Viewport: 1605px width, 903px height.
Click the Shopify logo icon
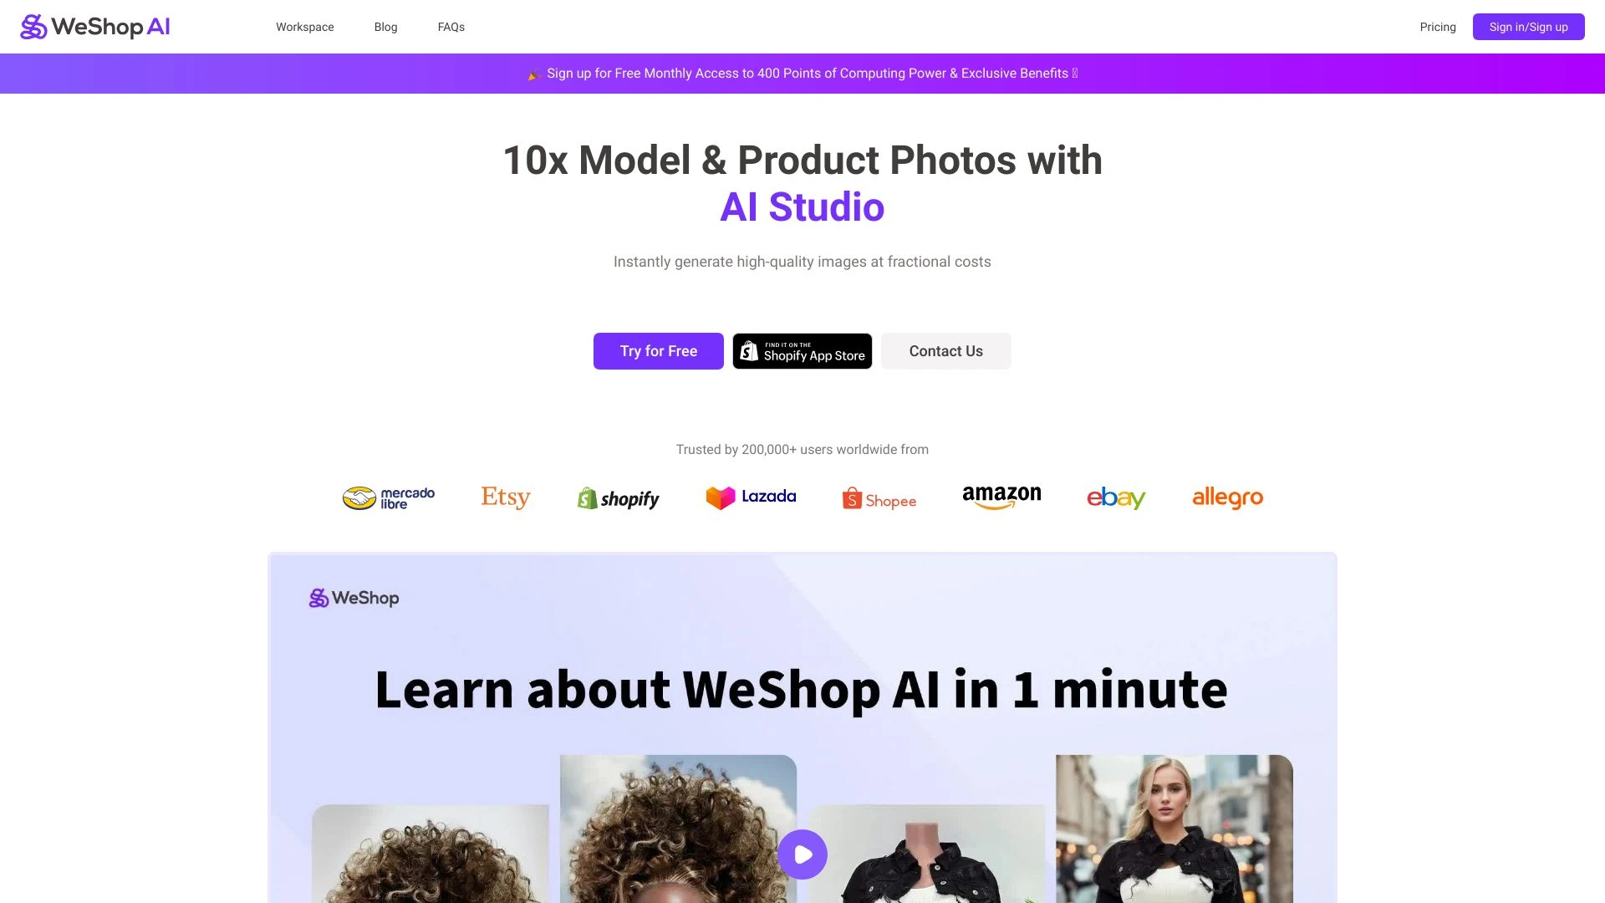[x=616, y=497]
